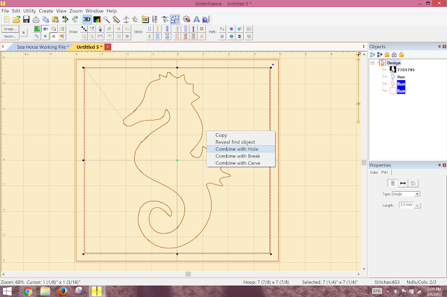Click the ruler measure tool icon

[117, 19]
